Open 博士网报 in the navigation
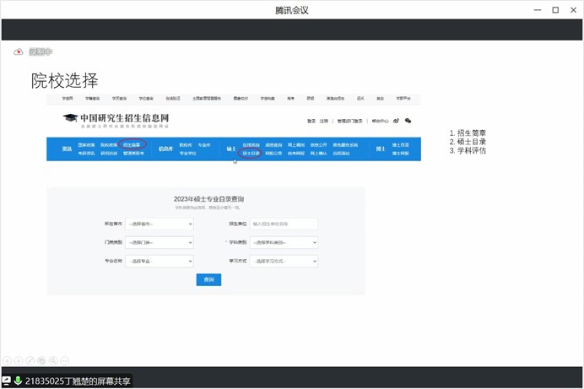584x389 pixels. pyautogui.click(x=400, y=153)
